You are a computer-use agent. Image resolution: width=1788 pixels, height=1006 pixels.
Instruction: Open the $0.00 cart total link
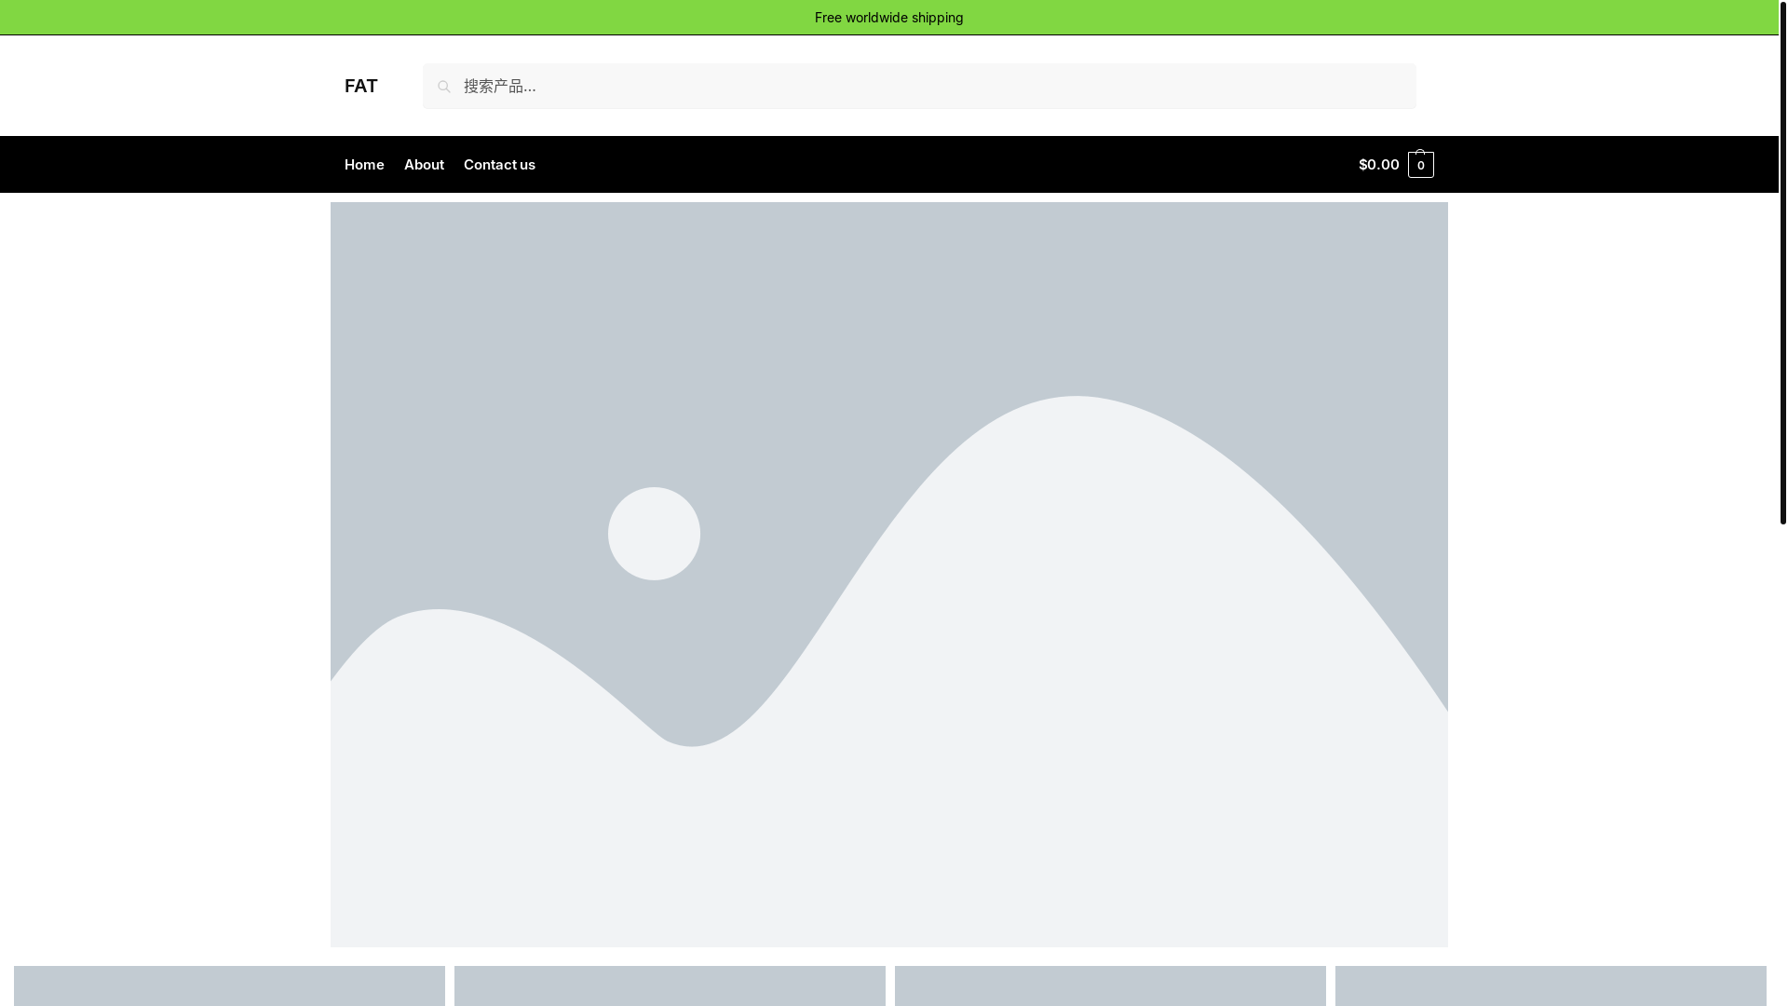[x=1378, y=165]
